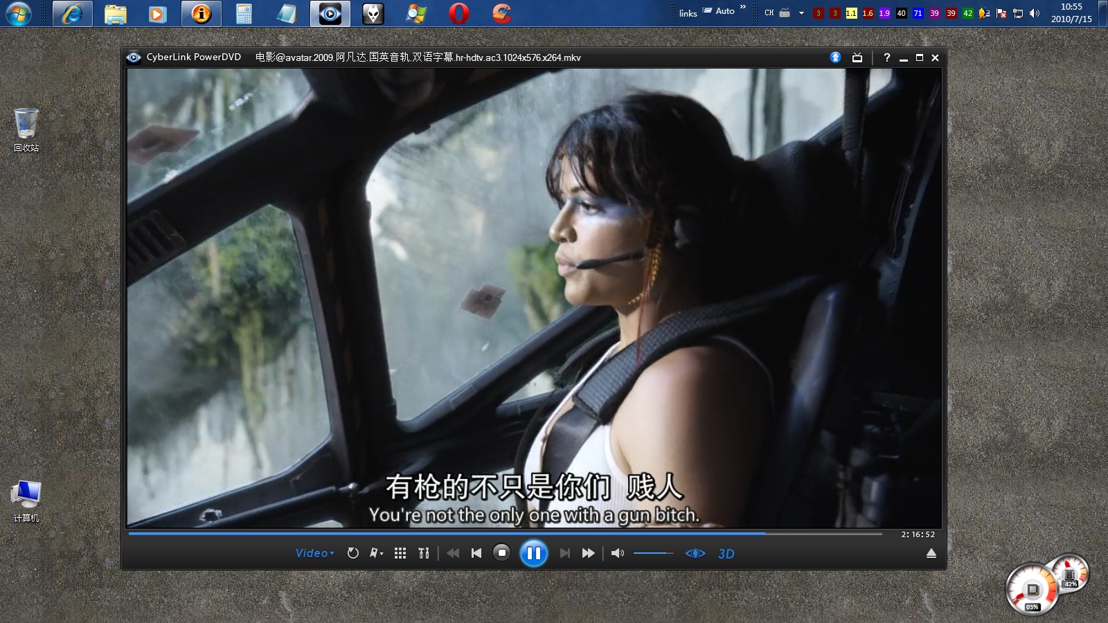The width and height of the screenshot is (1108, 623).
Task: Open the system volume tray icon
Action: pyautogui.click(x=1035, y=13)
